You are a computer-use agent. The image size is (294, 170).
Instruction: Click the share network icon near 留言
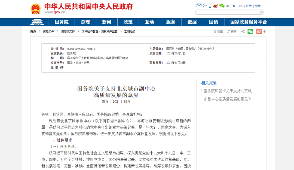243,31
